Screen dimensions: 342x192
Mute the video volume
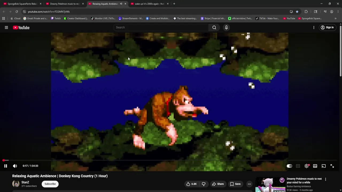15,166
